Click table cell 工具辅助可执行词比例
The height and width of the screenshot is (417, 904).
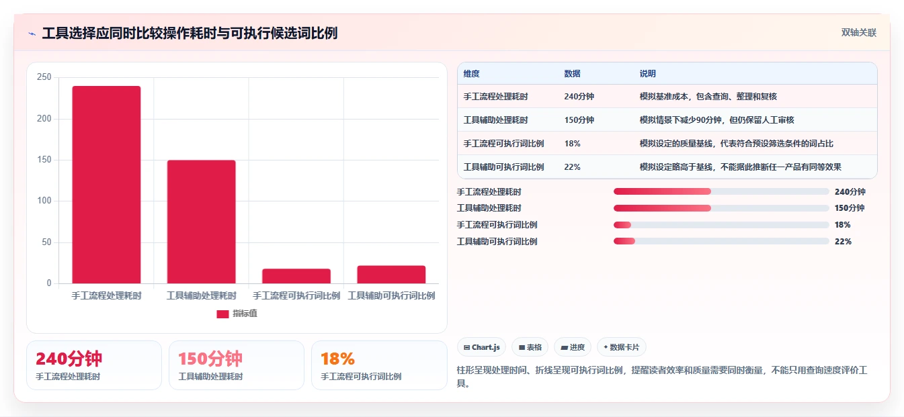click(x=503, y=167)
